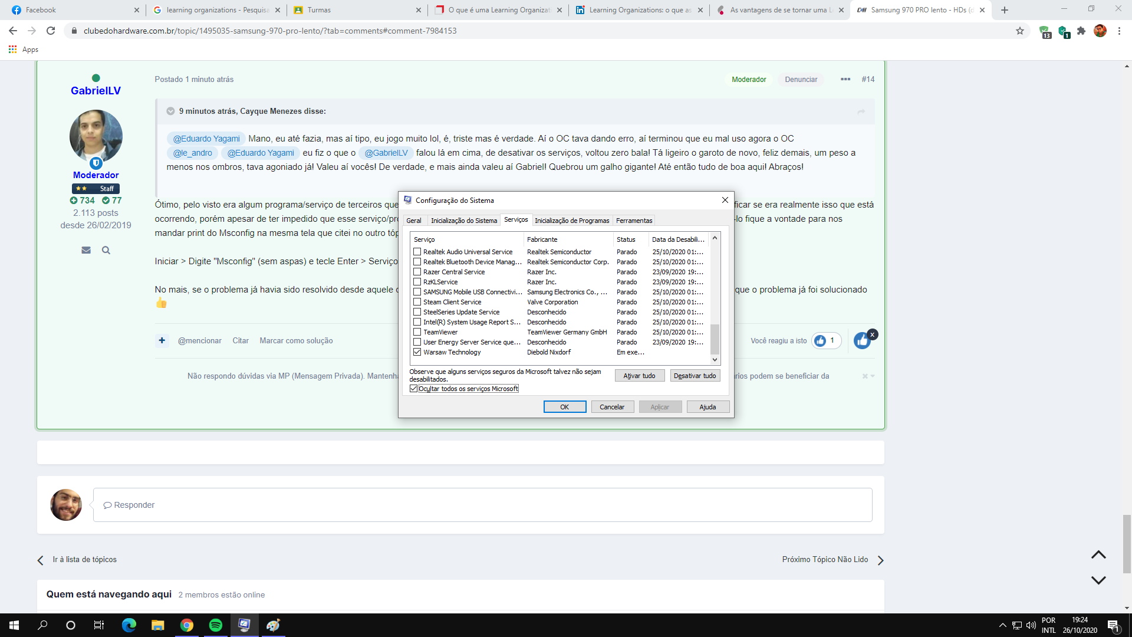Uncheck the Warsaw Technology service
This screenshot has height=637, width=1132.
point(417,352)
